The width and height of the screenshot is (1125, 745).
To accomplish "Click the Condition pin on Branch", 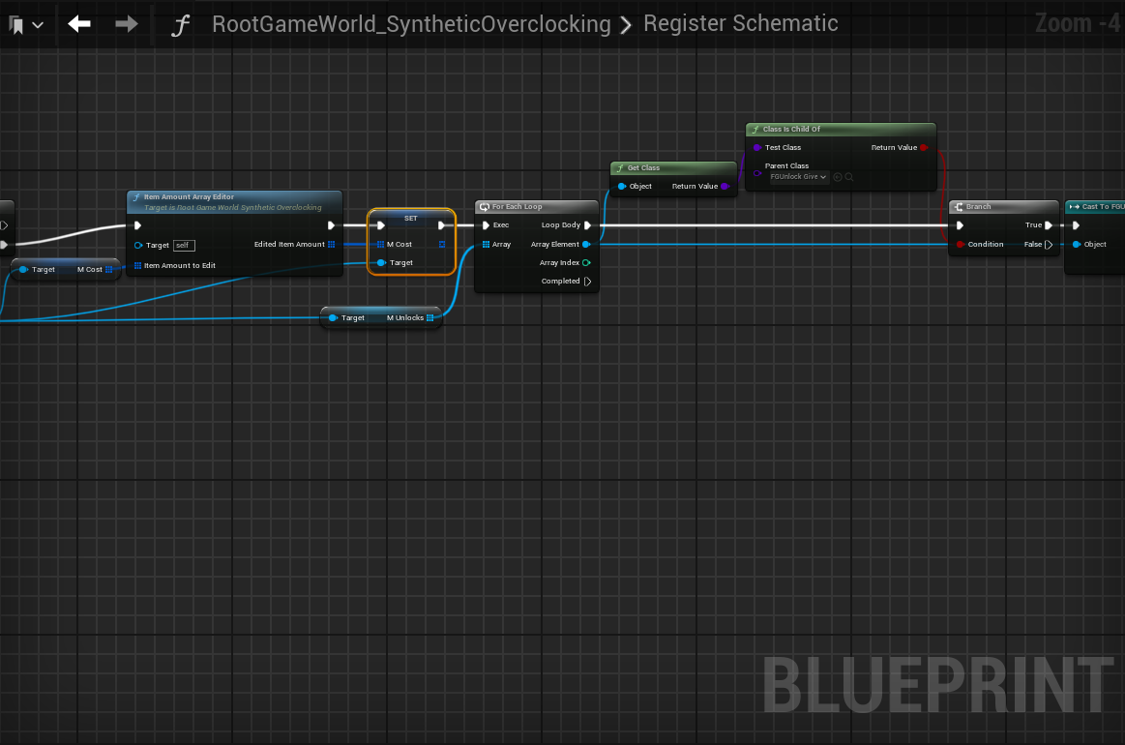I will (x=960, y=245).
